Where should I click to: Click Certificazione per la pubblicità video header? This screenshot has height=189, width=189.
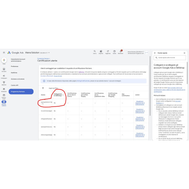point(100,95)
